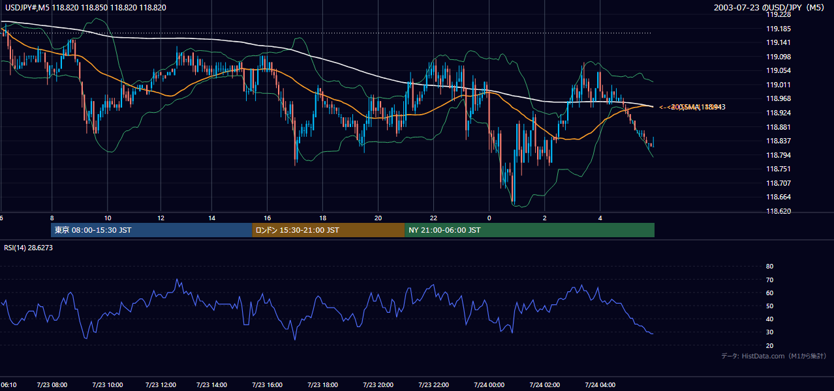Viewport: 834px width, 391px height.
Task: Click RSI level 80 label
Action: coord(769,267)
